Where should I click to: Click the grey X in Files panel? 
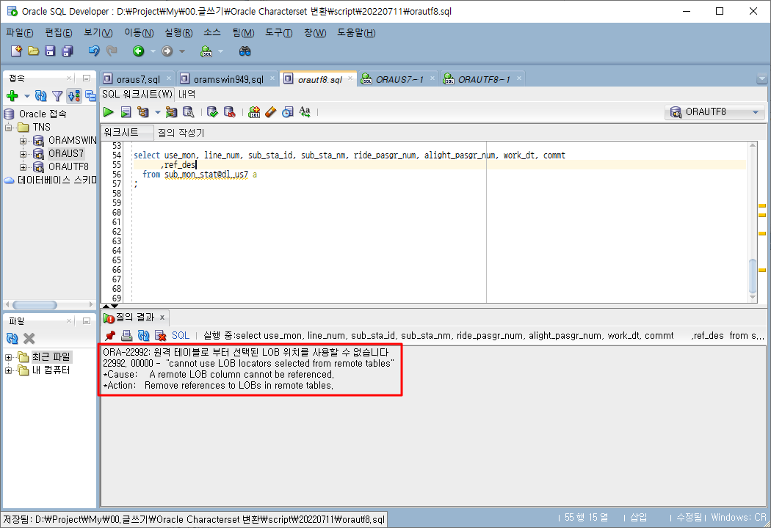[x=29, y=338]
